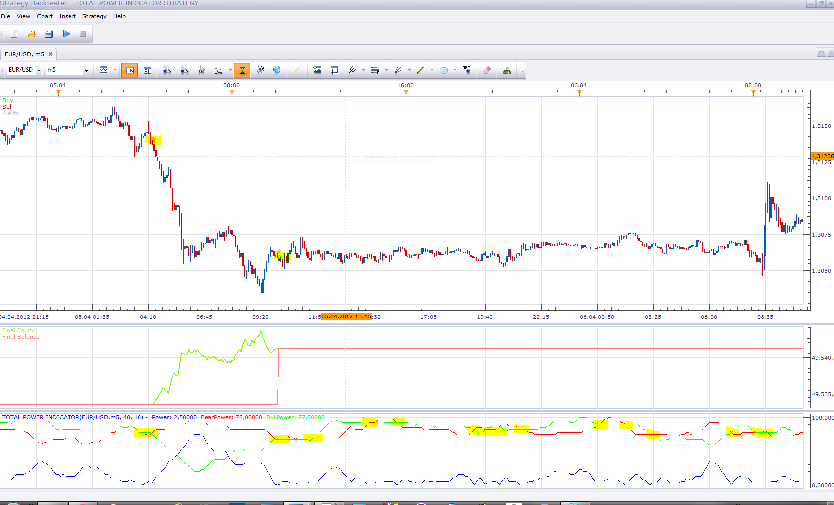
Task: Click the New document icon
Action: [14, 34]
